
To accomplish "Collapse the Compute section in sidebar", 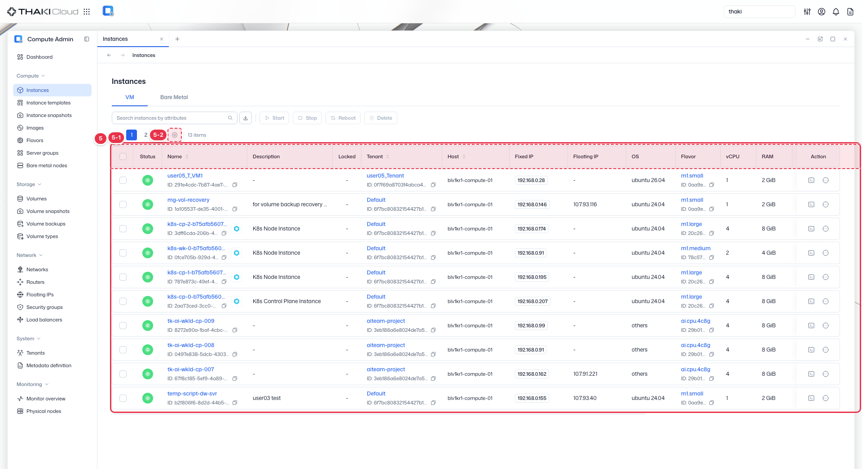I will (31, 76).
